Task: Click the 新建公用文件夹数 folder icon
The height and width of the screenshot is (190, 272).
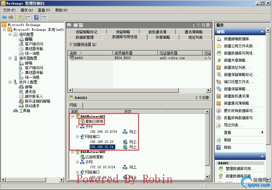Action: click(219, 46)
